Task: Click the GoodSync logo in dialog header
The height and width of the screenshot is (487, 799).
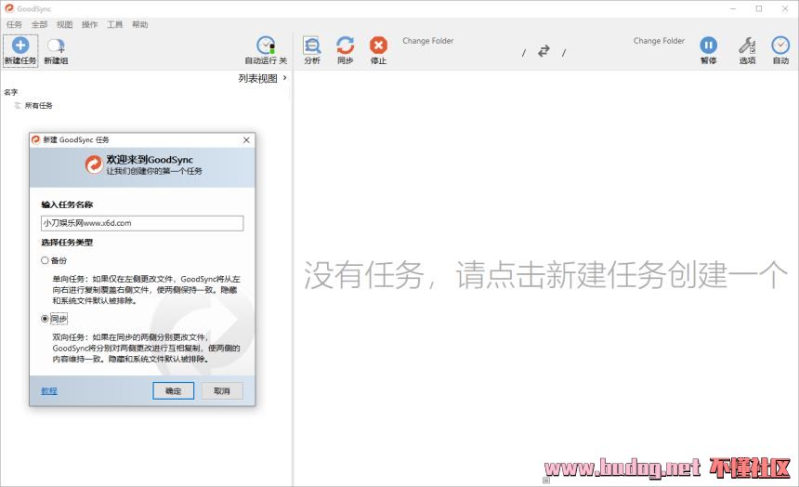Action: pyautogui.click(x=94, y=165)
